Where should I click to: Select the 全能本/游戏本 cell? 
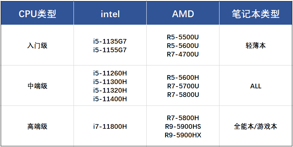(x=256, y=127)
